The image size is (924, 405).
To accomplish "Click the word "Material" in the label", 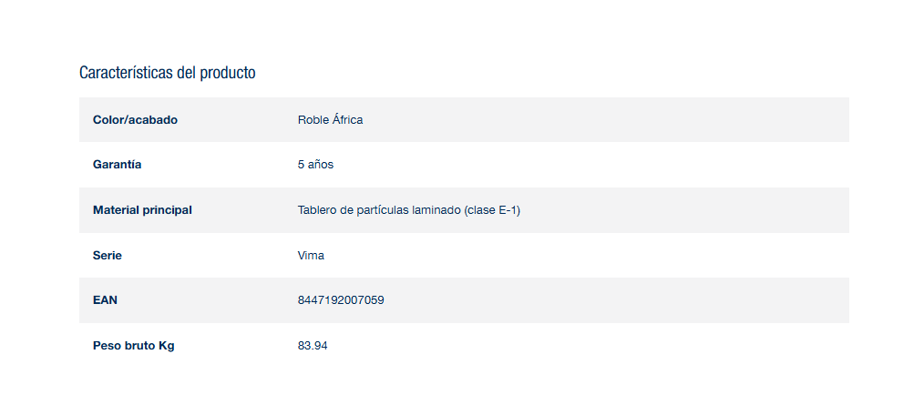I will (116, 210).
